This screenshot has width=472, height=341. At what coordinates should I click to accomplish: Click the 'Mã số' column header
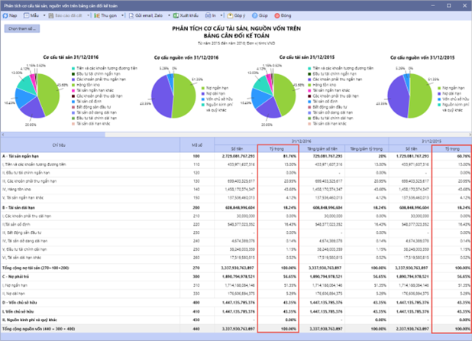click(x=197, y=145)
